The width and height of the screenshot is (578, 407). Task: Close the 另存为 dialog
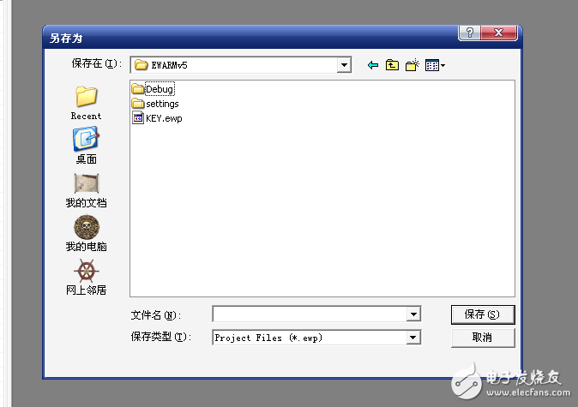click(x=500, y=33)
